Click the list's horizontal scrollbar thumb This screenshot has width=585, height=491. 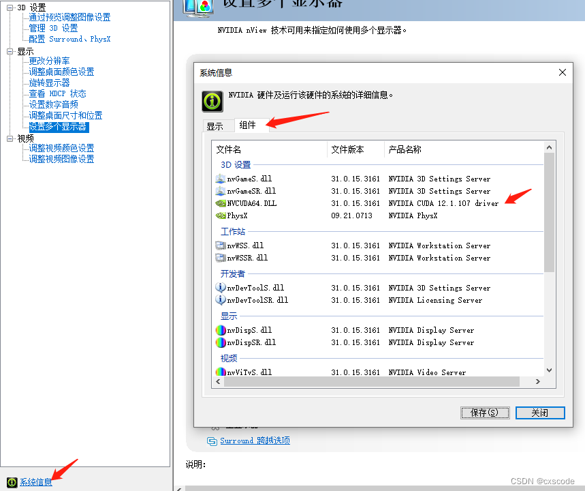372,381
